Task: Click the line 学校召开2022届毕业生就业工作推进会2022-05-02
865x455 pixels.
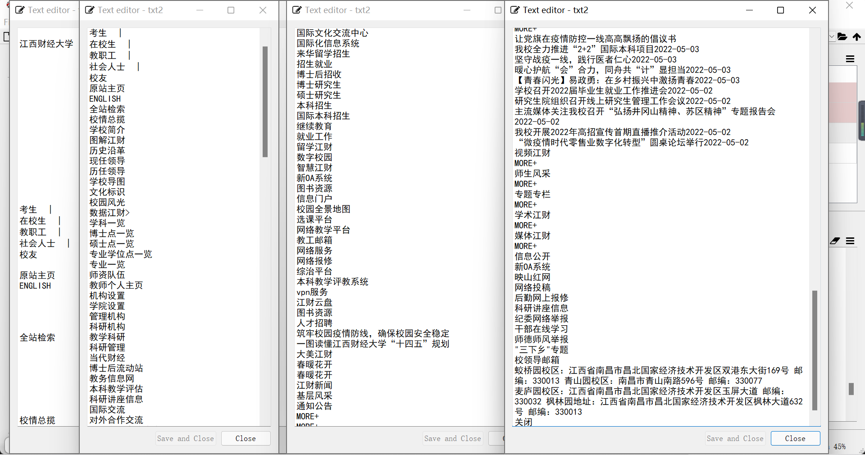Action: 614,91
